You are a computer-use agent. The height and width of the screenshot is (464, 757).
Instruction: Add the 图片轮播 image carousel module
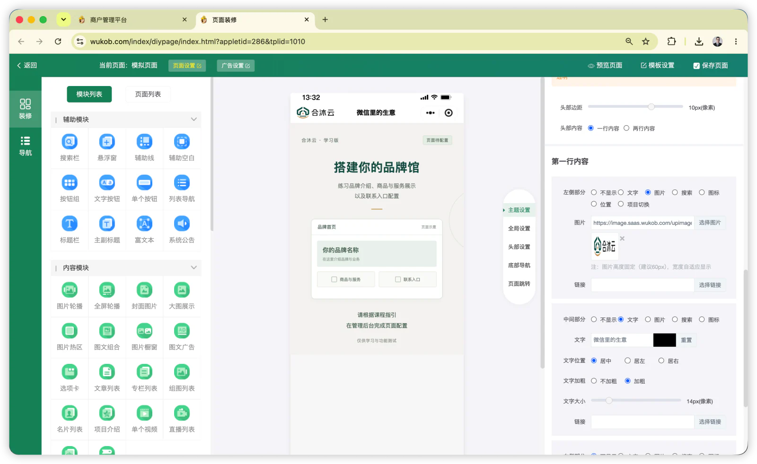(70, 296)
